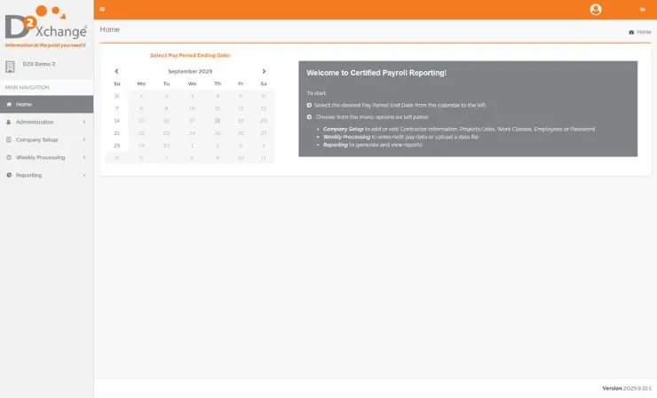This screenshot has height=398, width=657.
Task: Click the 'Sa' weekday column header
Action: pos(264,84)
